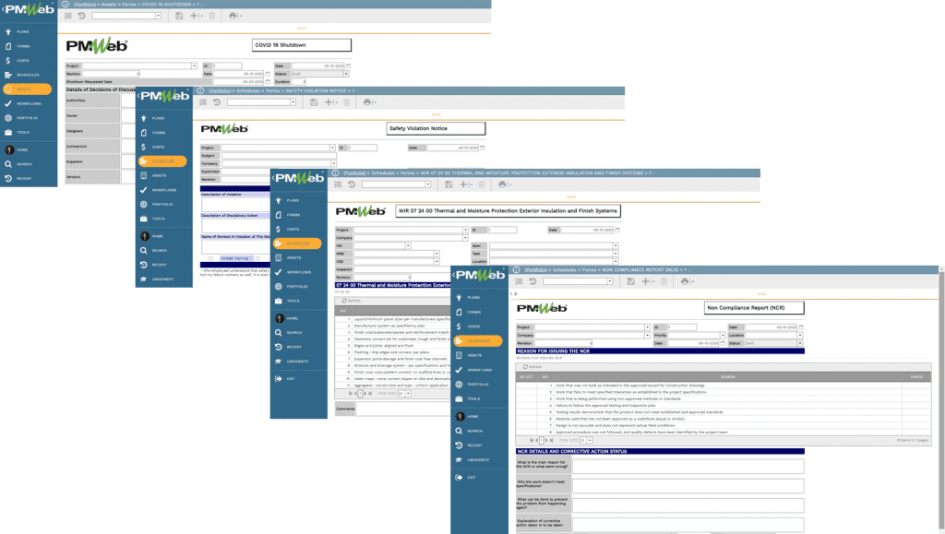The image size is (945, 534).
Task: Go to next page in the NCR grid pager
Action: click(x=546, y=440)
